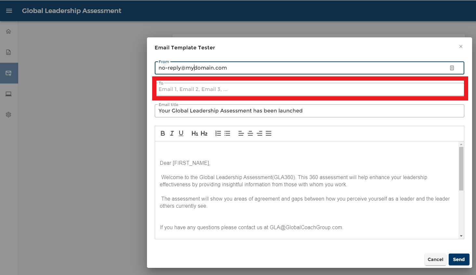Screen dimensions: 476x275
Task: Click the contact icon in From field
Action: (452, 68)
